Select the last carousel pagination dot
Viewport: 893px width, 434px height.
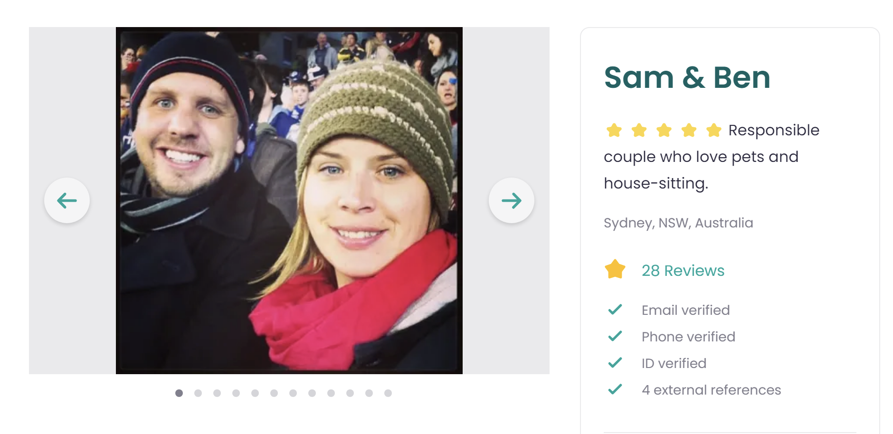click(388, 393)
